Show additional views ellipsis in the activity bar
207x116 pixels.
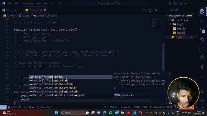click(202, 76)
